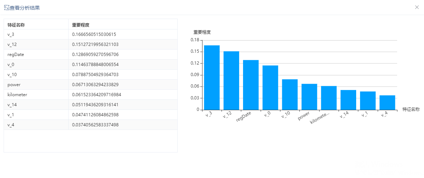
Task: Click the chart icon beside 查看分析结果
Action: 7,8
